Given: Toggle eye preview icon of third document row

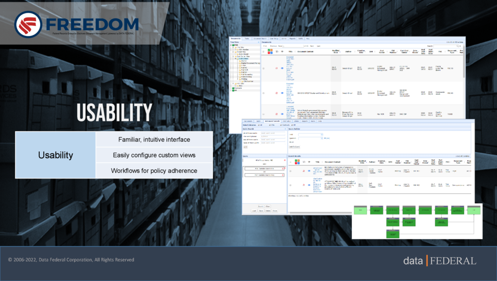Looking at the screenshot, I should (x=282, y=114).
